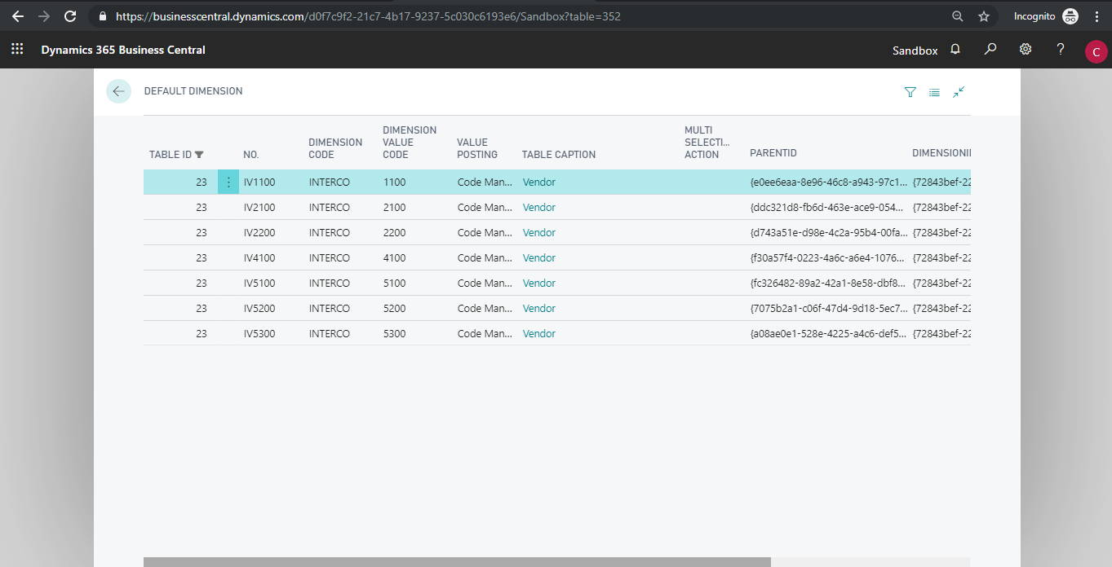
Task: Open the Vendor link in the IV5300 row
Action: (539, 334)
